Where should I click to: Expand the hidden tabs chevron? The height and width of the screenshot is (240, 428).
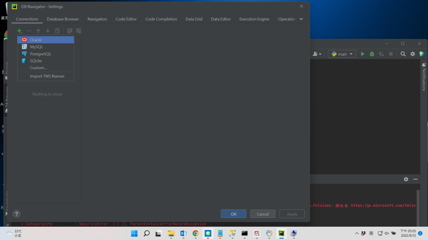click(301, 19)
